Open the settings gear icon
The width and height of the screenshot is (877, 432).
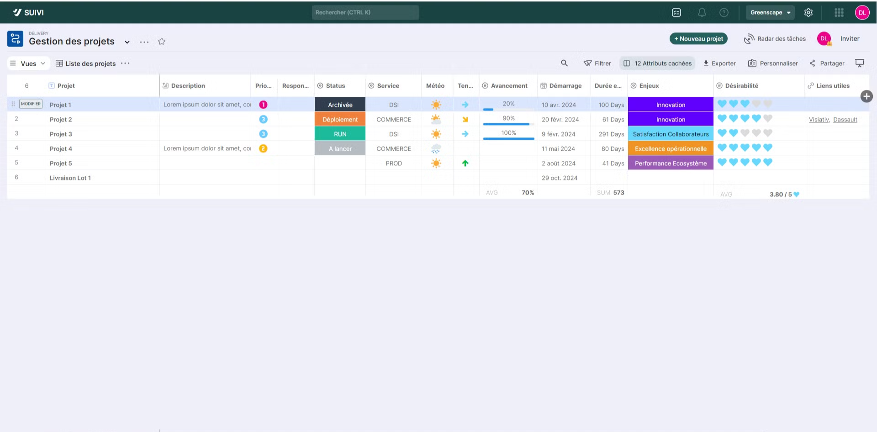tap(808, 13)
